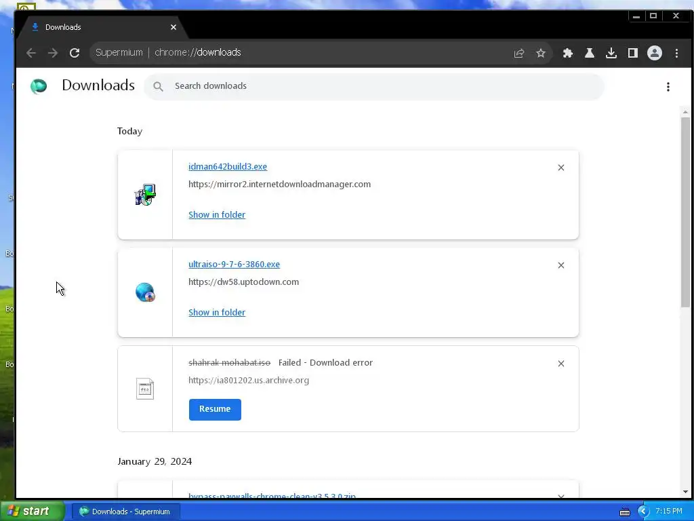Open the Supermium browser three-dot menu

[676, 53]
